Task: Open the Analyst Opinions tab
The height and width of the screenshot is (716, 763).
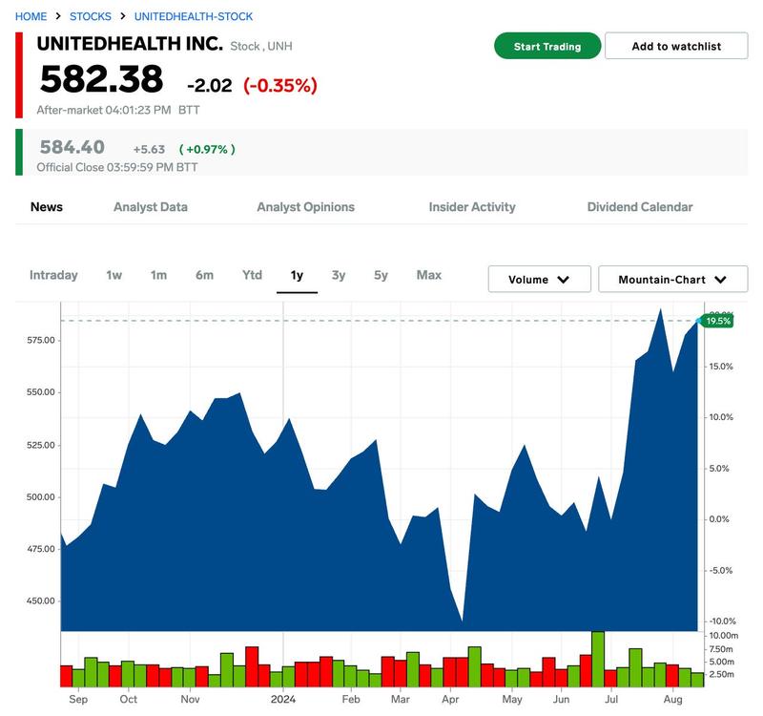Action: click(305, 207)
